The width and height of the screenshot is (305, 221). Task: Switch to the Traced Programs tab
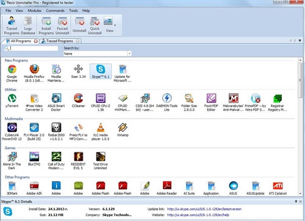pyautogui.click(x=60, y=41)
